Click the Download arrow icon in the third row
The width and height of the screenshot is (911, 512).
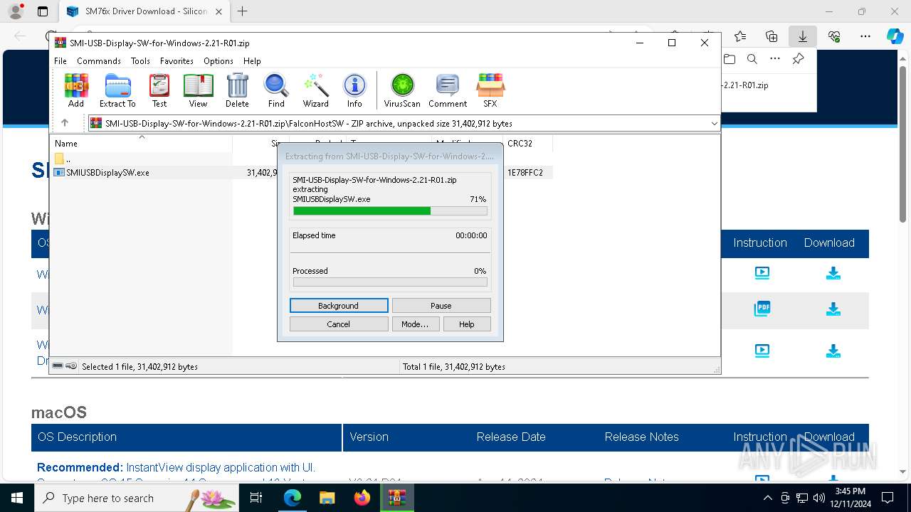click(833, 351)
